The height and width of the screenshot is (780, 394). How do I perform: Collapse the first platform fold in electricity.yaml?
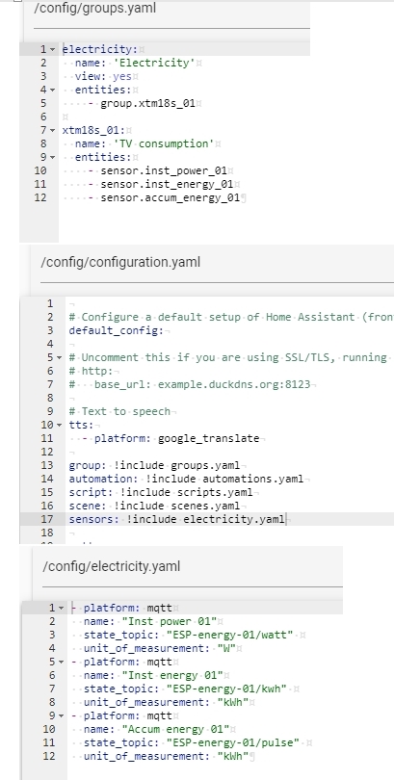[62, 608]
